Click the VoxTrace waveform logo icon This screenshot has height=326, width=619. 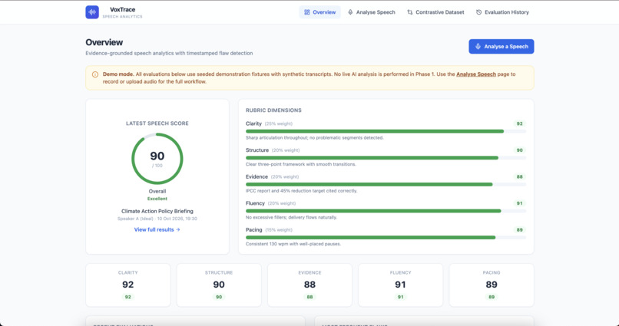92,12
